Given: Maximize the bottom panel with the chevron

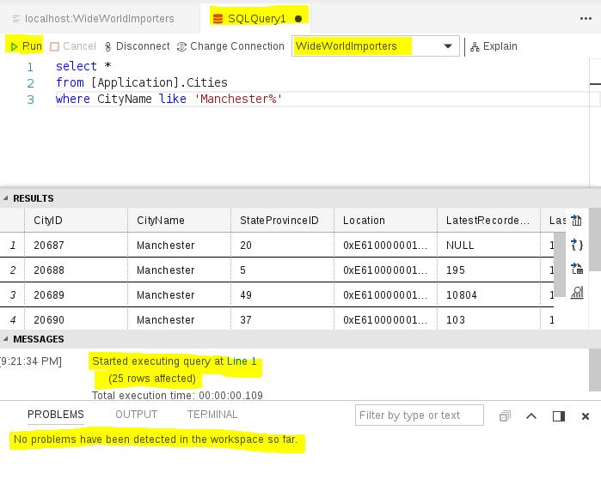Looking at the screenshot, I should (531, 416).
